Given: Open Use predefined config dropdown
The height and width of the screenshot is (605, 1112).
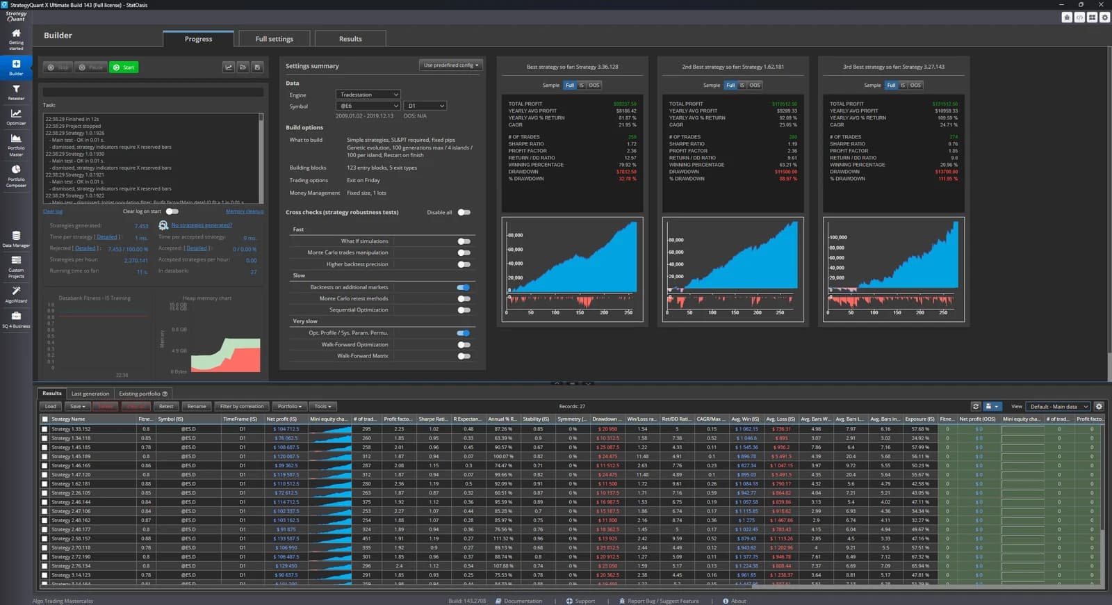Looking at the screenshot, I should coord(451,65).
